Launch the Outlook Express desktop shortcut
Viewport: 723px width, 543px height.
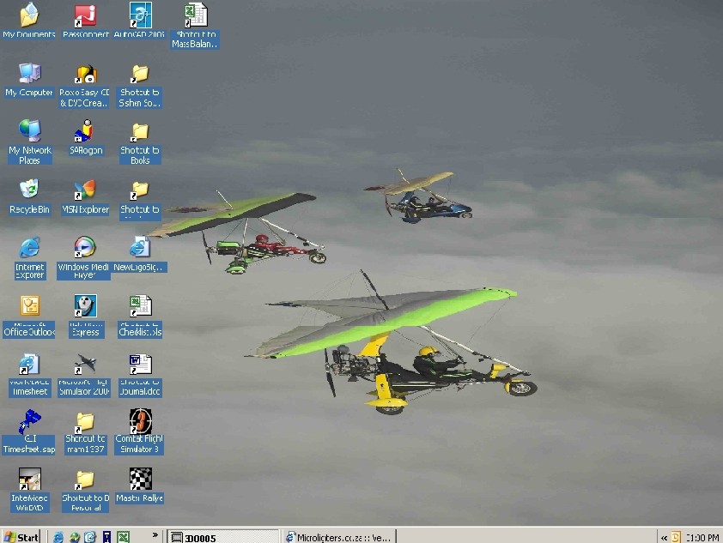click(85, 317)
